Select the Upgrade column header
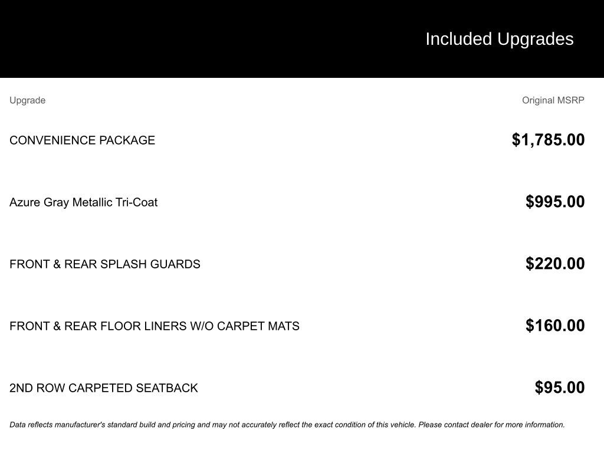604x453 pixels. point(27,100)
